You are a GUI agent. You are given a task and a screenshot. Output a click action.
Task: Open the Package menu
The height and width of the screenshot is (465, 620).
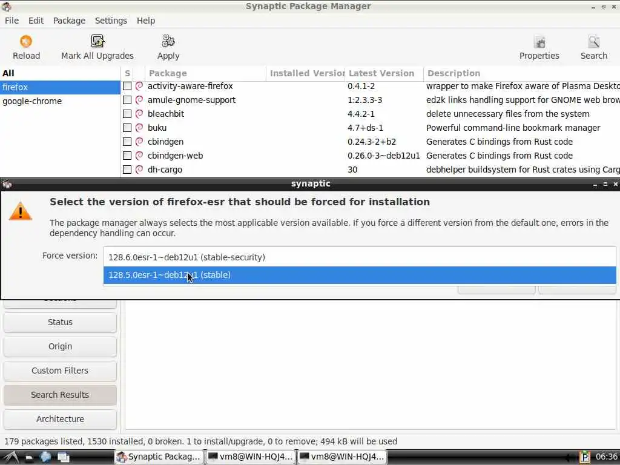click(x=69, y=21)
